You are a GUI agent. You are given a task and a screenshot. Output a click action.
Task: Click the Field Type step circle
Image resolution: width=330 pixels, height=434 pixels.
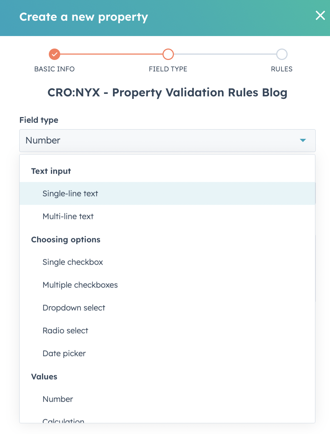(x=168, y=54)
